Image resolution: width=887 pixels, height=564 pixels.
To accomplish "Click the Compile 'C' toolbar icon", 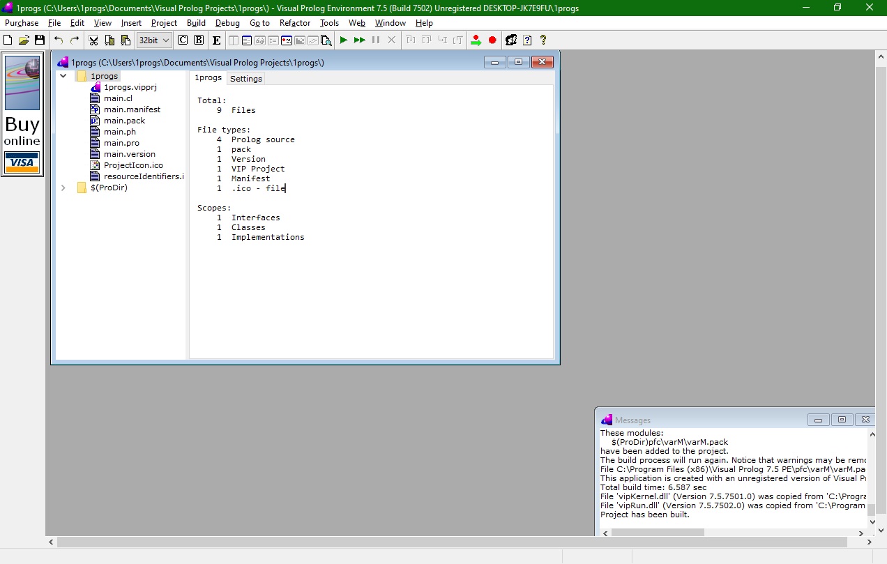I will click(x=183, y=40).
